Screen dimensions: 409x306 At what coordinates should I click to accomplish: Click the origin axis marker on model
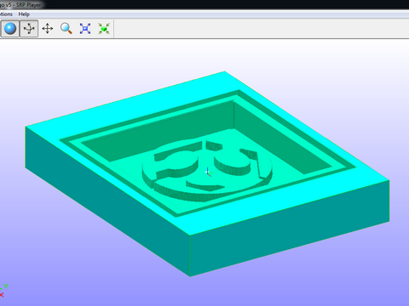pos(209,173)
